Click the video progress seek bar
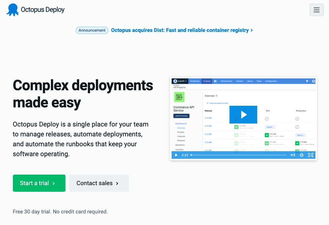 coord(238,155)
